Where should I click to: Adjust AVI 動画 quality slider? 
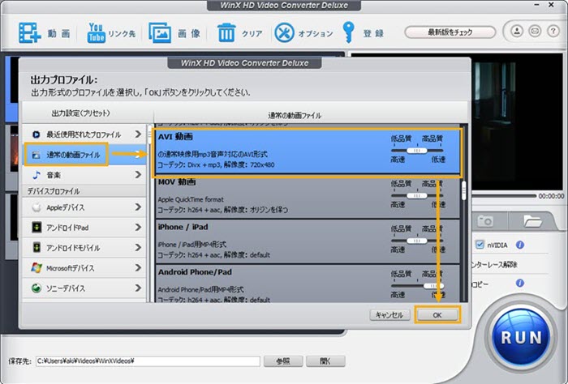pos(417,151)
